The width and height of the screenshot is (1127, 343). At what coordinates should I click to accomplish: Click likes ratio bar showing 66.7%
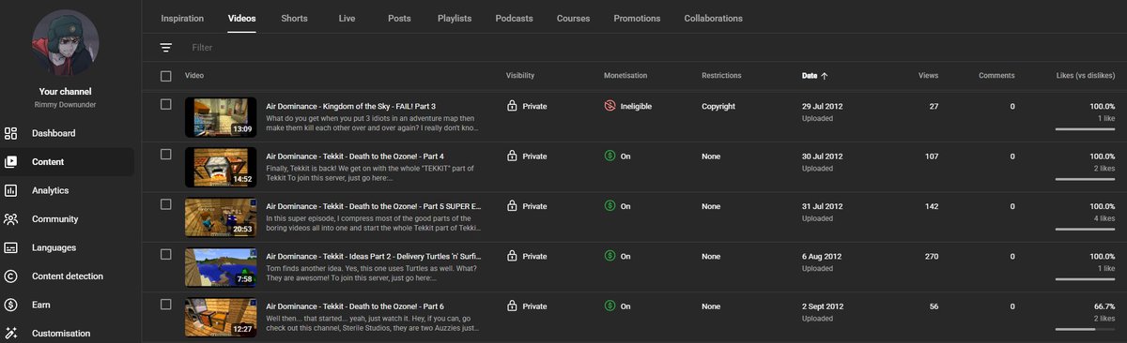point(1085,328)
